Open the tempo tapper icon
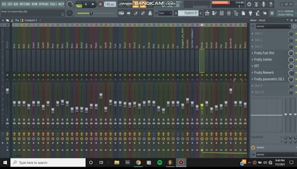 258,13
